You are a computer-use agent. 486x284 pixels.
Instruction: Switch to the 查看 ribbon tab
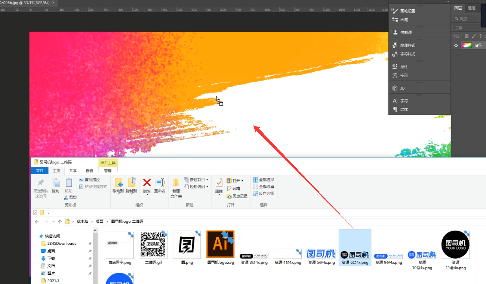click(x=90, y=171)
